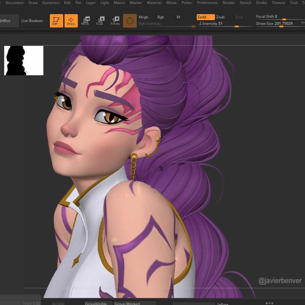Enable Mrgb painting mode
Screen dimensions: 305x305
[143, 17]
